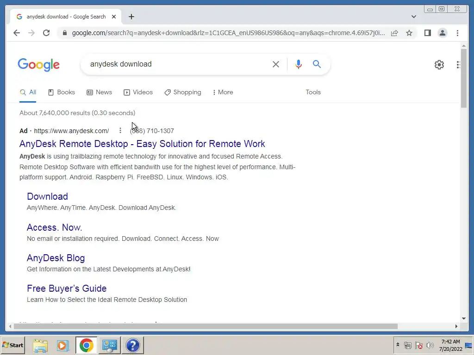Image resolution: width=474 pixels, height=355 pixels.
Task: Open File Explorer from taskbar
Action: click(x=40, y=345)
